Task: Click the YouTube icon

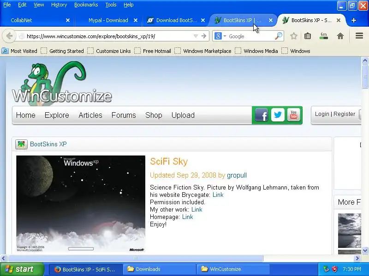Action: [x=293, y=115]
